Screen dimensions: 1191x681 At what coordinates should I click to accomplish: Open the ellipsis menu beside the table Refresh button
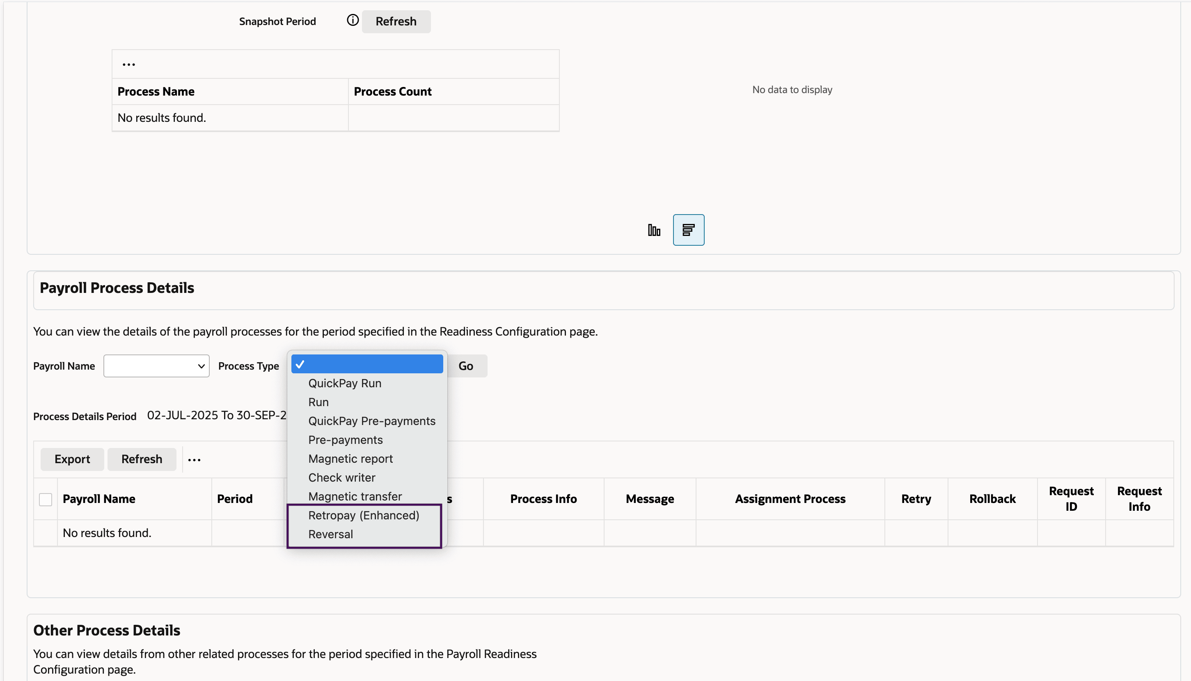click(195, 459)
